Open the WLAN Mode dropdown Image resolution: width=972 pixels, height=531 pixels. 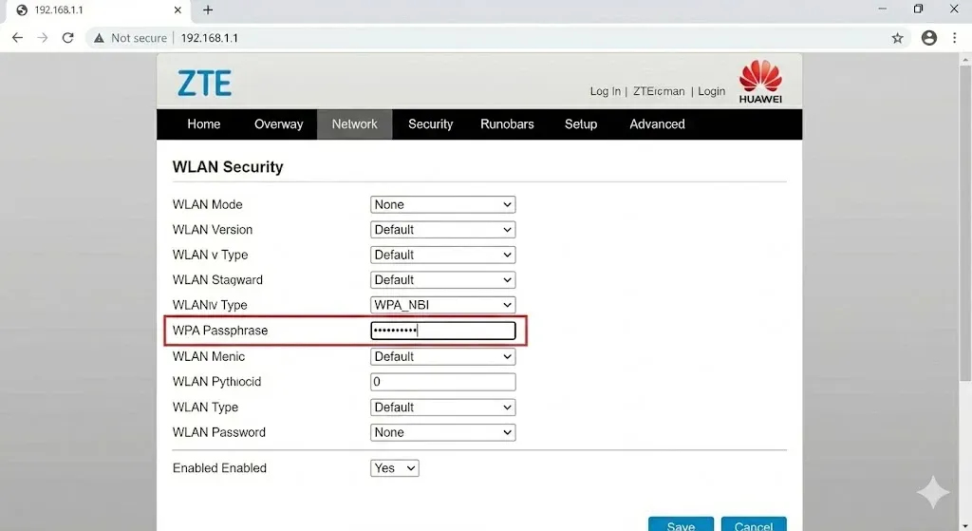(x=442, y=205)
